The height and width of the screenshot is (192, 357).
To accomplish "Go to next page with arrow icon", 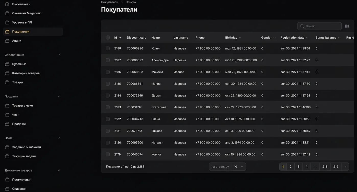I will pos(345,166).
